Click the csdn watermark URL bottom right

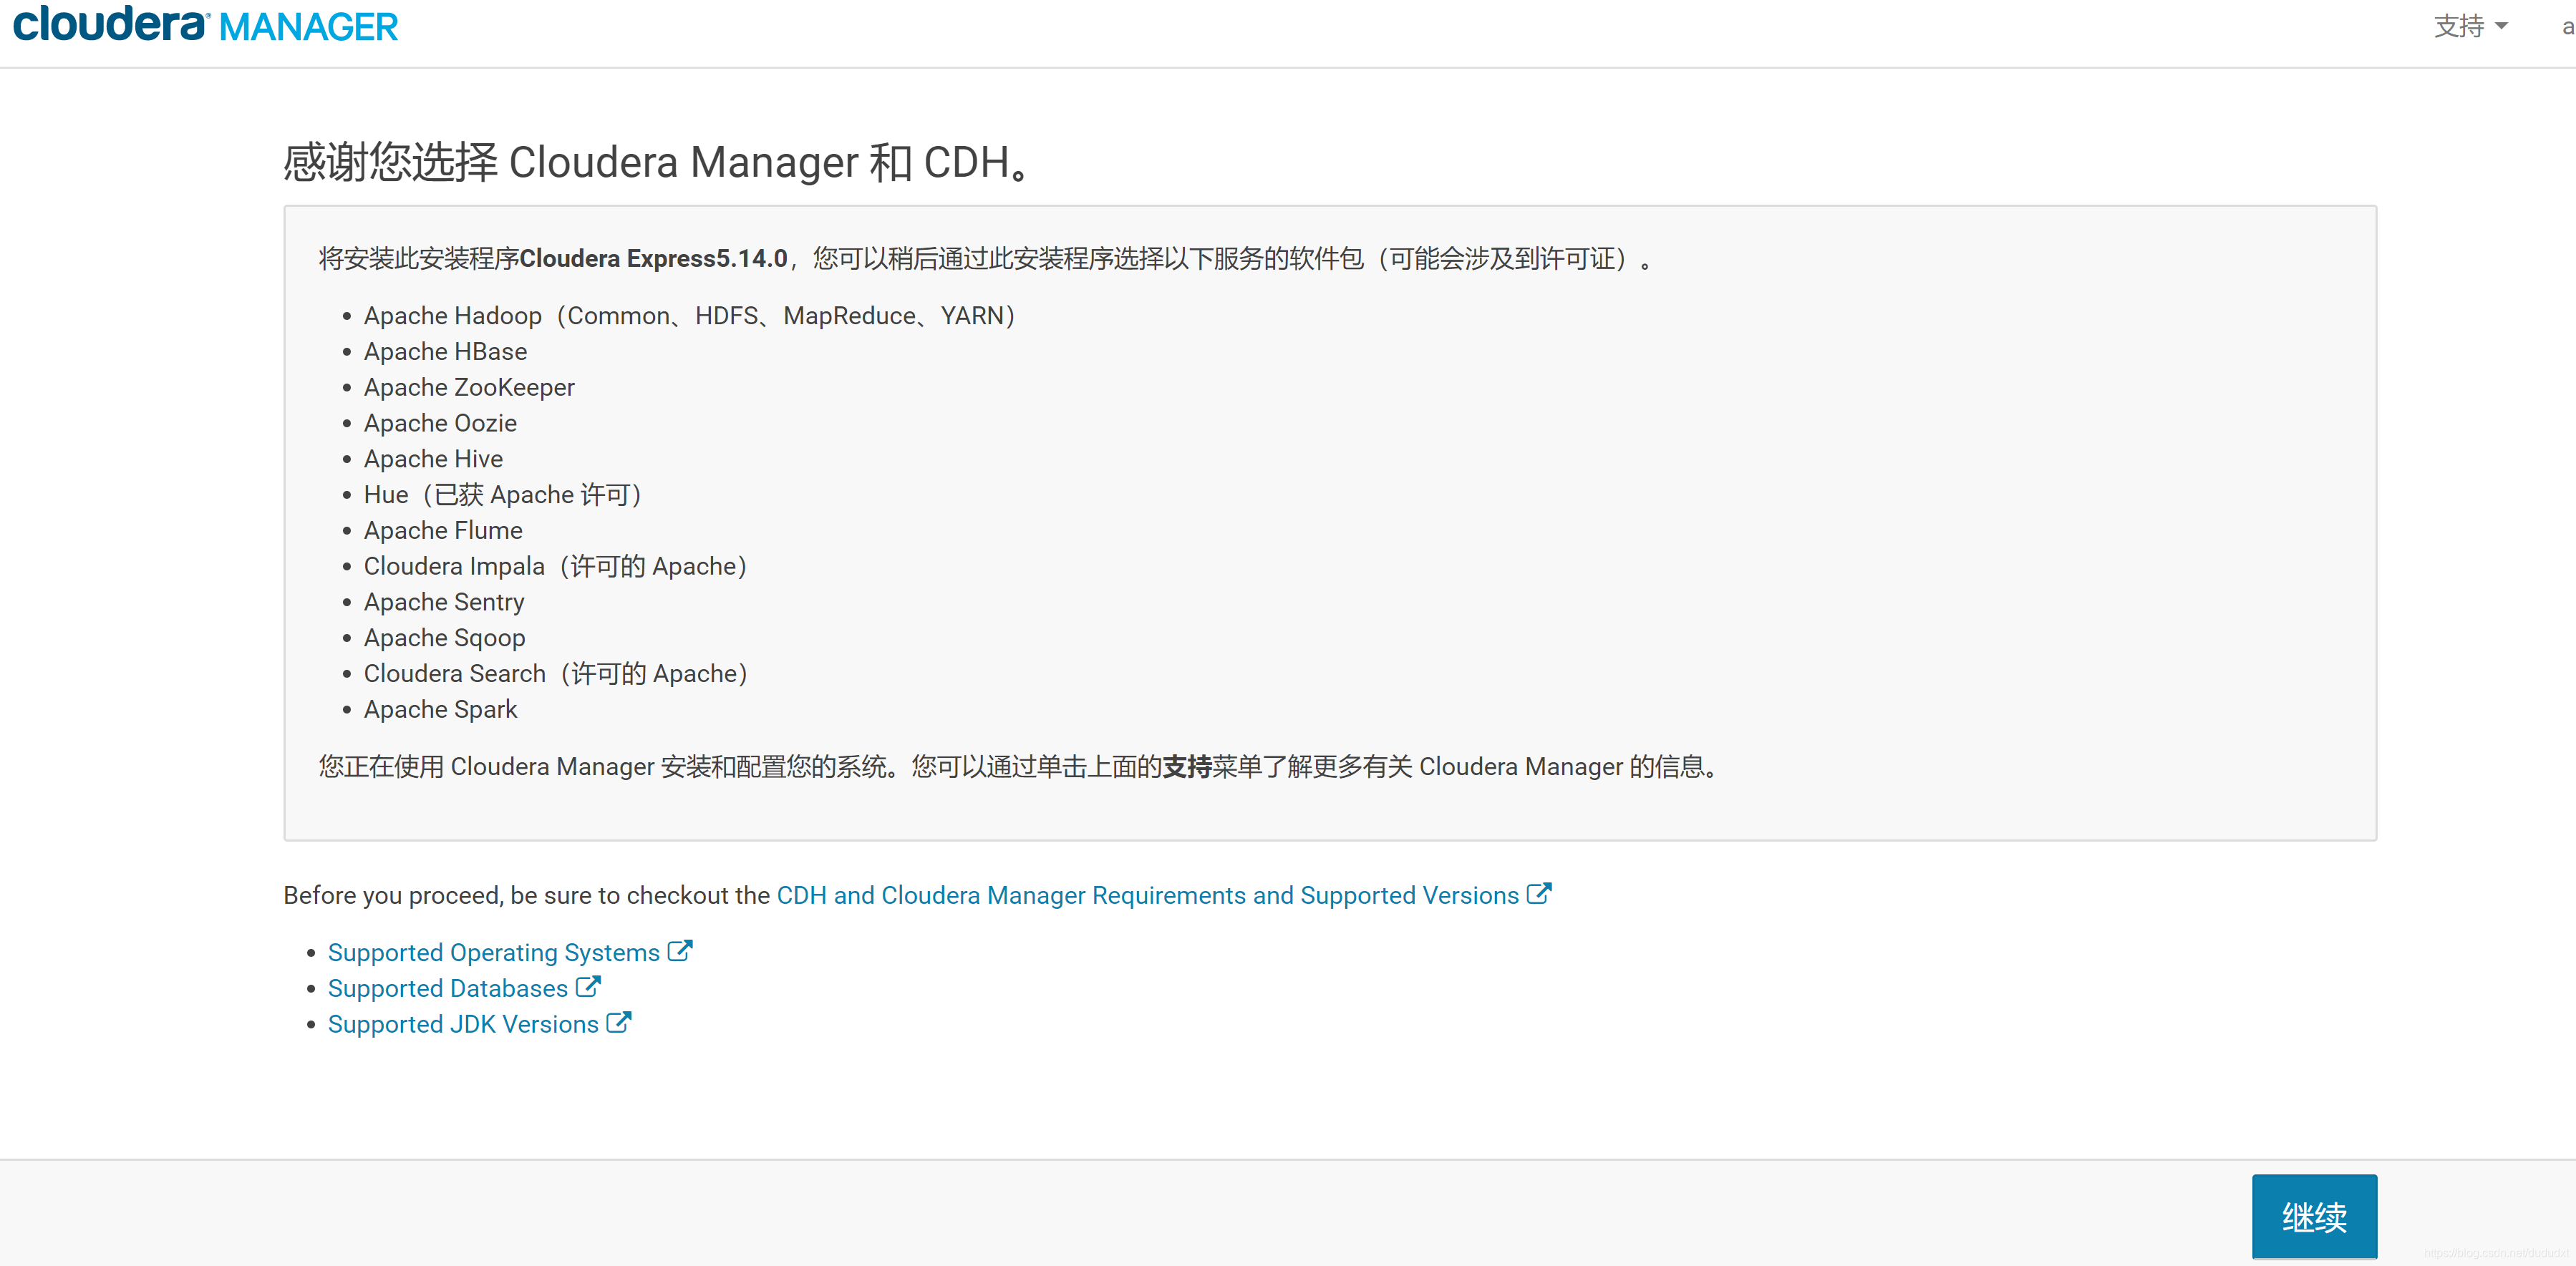pos(2496,1253)
